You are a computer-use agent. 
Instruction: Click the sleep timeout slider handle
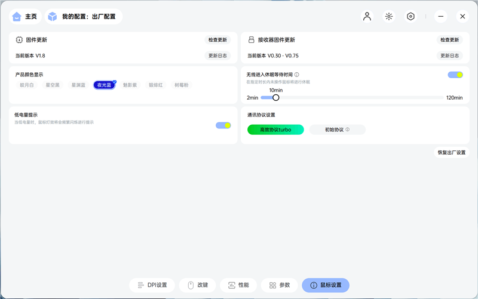275,97
